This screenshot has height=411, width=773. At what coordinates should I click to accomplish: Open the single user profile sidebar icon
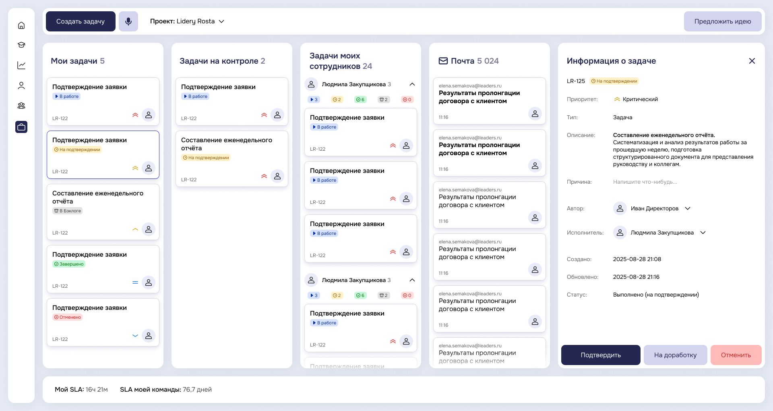coord(21,85)
